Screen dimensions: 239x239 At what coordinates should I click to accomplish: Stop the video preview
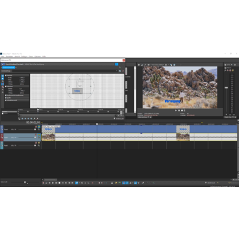coord(182,111)
